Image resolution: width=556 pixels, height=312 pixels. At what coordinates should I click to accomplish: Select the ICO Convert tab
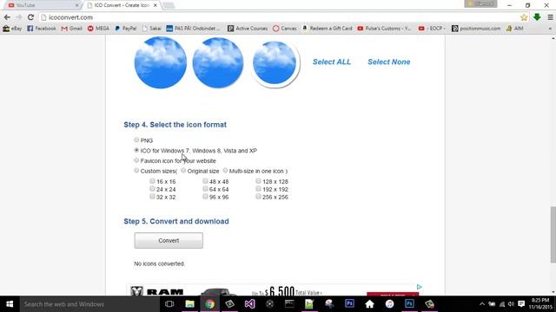tap(121, 5)
